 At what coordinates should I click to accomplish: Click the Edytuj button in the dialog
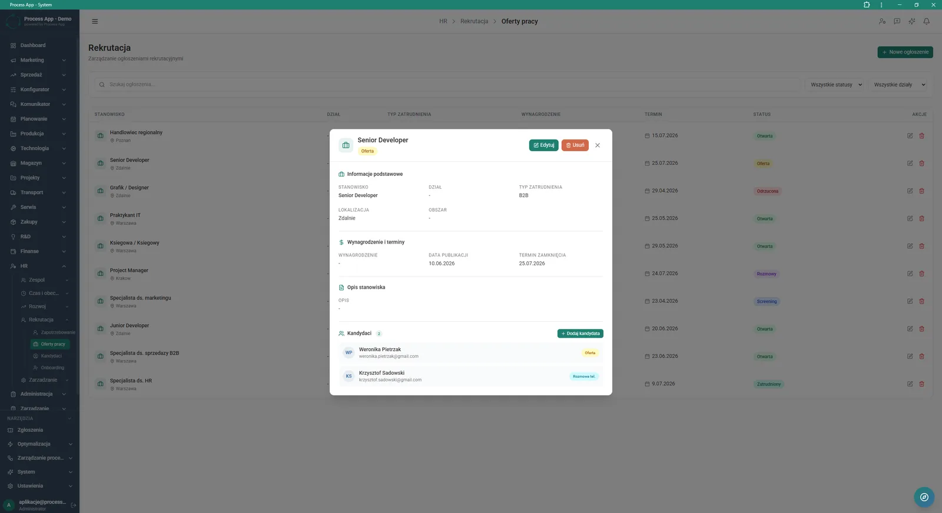543,145
